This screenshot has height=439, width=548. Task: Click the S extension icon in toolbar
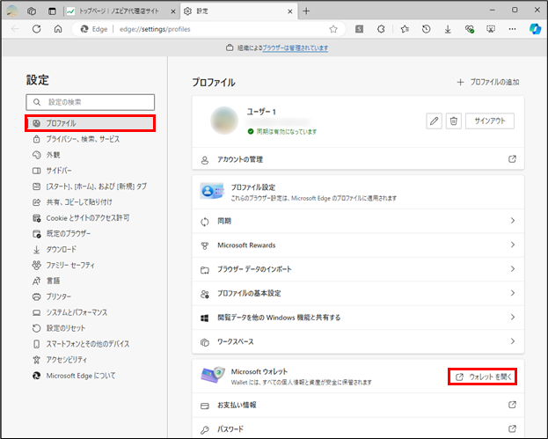pos(359,29)
